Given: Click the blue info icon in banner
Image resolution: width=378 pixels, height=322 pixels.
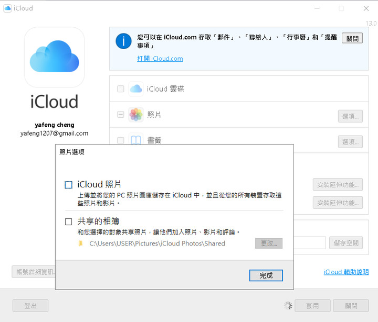Looking at the screenshot, I should tap(123, 41).
